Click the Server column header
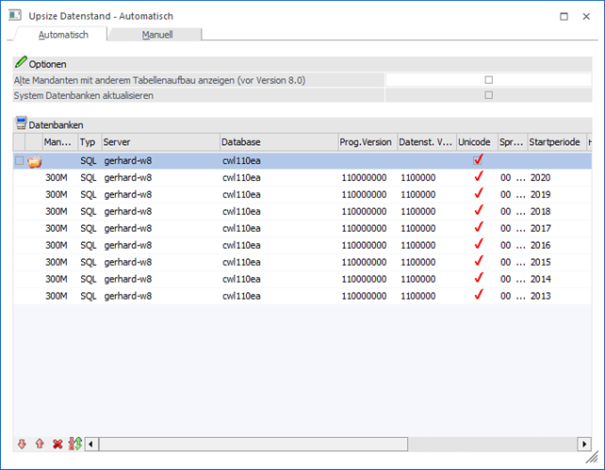 pos(159,141)
